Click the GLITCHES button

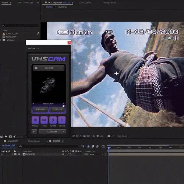(x=40, y=109)
